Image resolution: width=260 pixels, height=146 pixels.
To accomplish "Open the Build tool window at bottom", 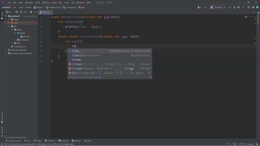I will pyautogui.click(x=88, y=141).
